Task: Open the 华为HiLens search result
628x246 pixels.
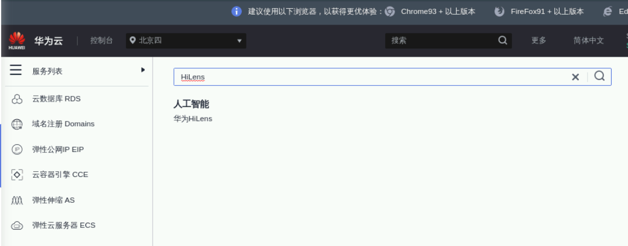Action: 193,119
